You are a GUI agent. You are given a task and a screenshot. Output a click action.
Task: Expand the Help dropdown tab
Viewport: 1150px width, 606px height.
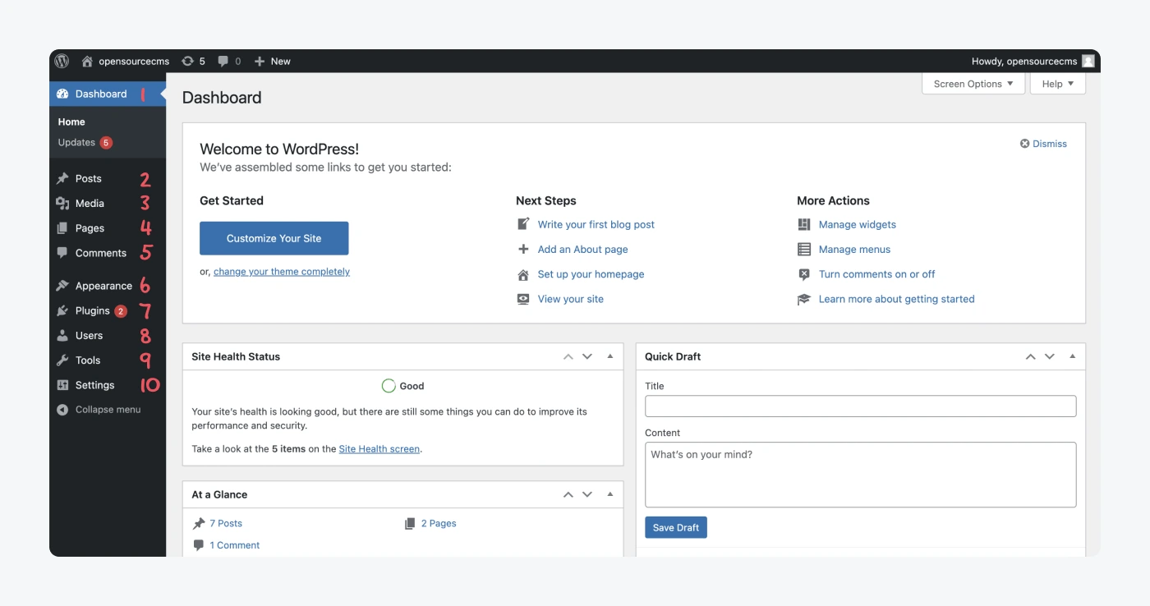pos(1057,84)
